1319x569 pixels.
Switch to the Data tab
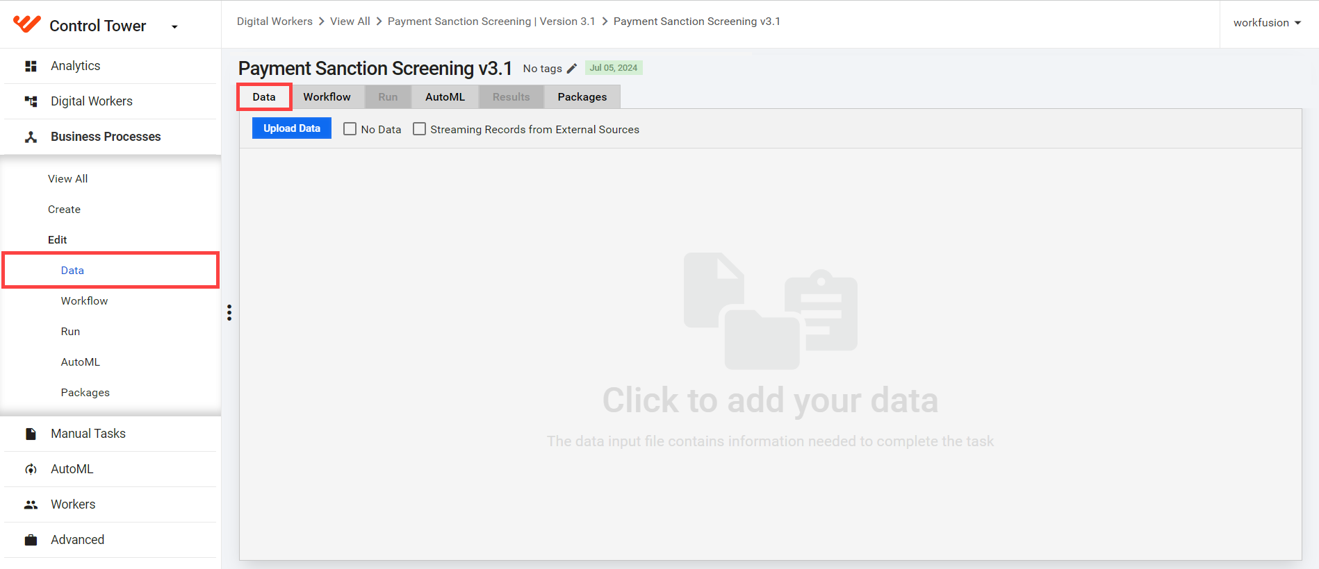[264, 97]
